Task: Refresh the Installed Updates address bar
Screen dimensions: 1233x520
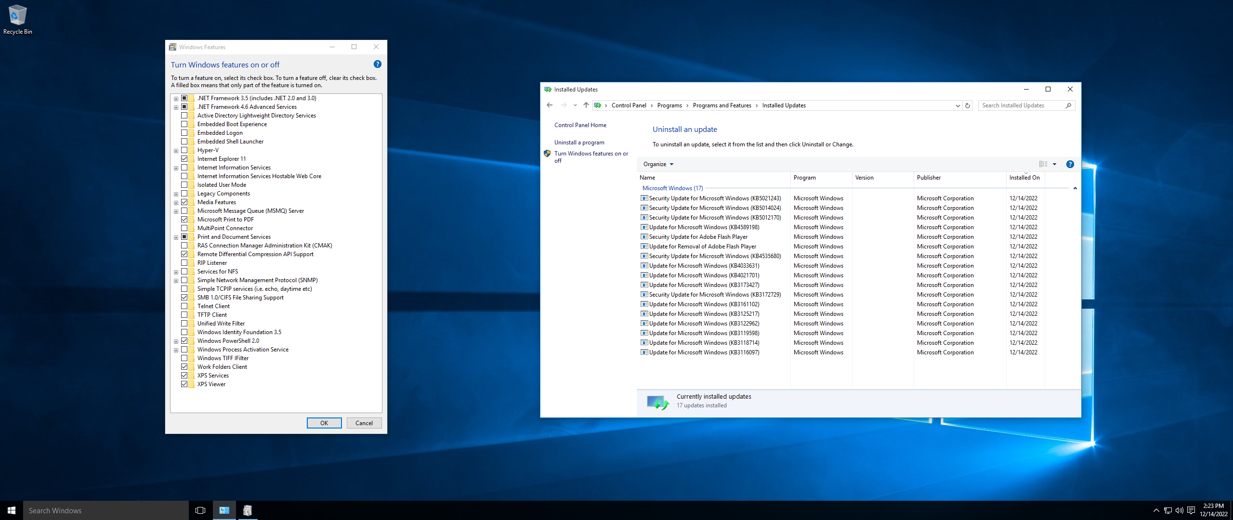Action: 967,105
